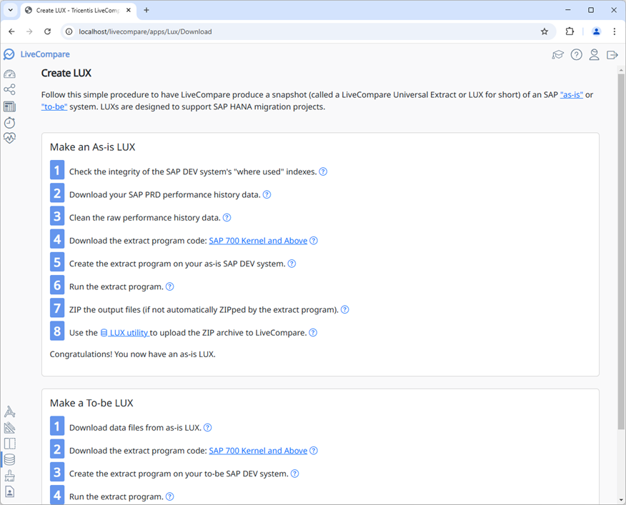The image size is (626, 505).
Task: Open a new browser tab with plus
Action: tap(146, 10)
